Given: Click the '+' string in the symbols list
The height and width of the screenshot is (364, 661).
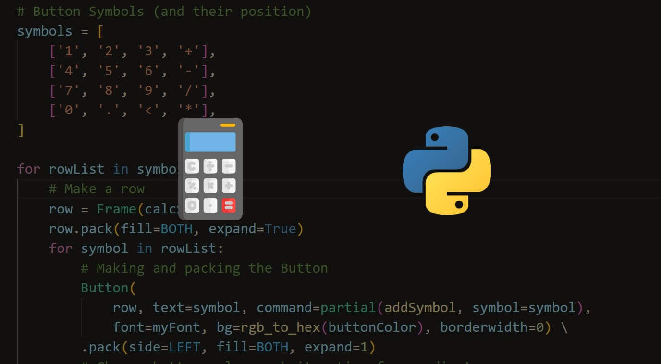Looking at the screenshot, I should 189,50.
